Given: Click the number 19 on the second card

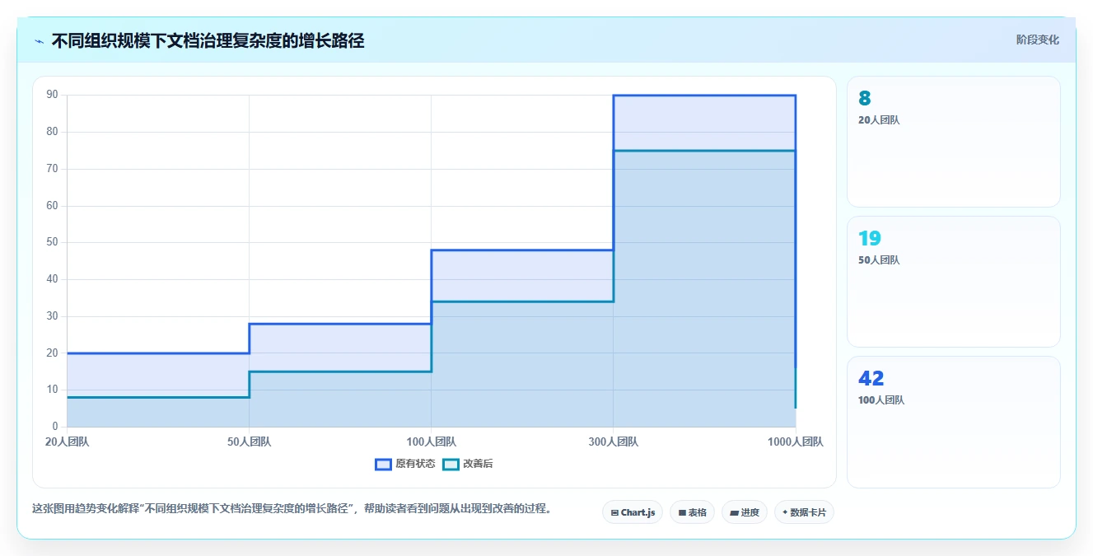Looking at the screenshot, I should tap(870, 239).
